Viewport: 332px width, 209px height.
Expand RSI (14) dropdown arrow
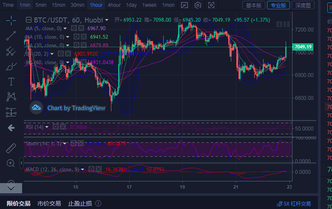tap(47, 127)
